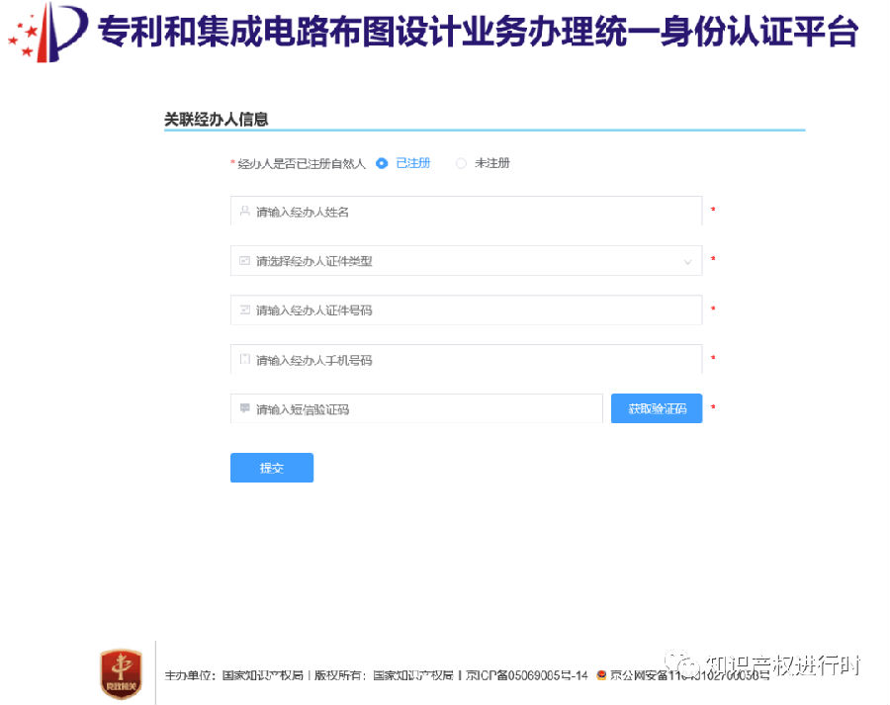Click the 经办人是否已注册自然人 label
Screen dimensions: 890x705
(302, 164)
